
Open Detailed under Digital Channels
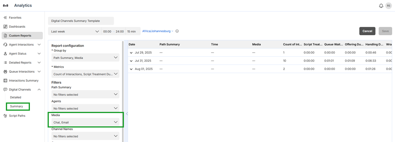pos(16,97)
